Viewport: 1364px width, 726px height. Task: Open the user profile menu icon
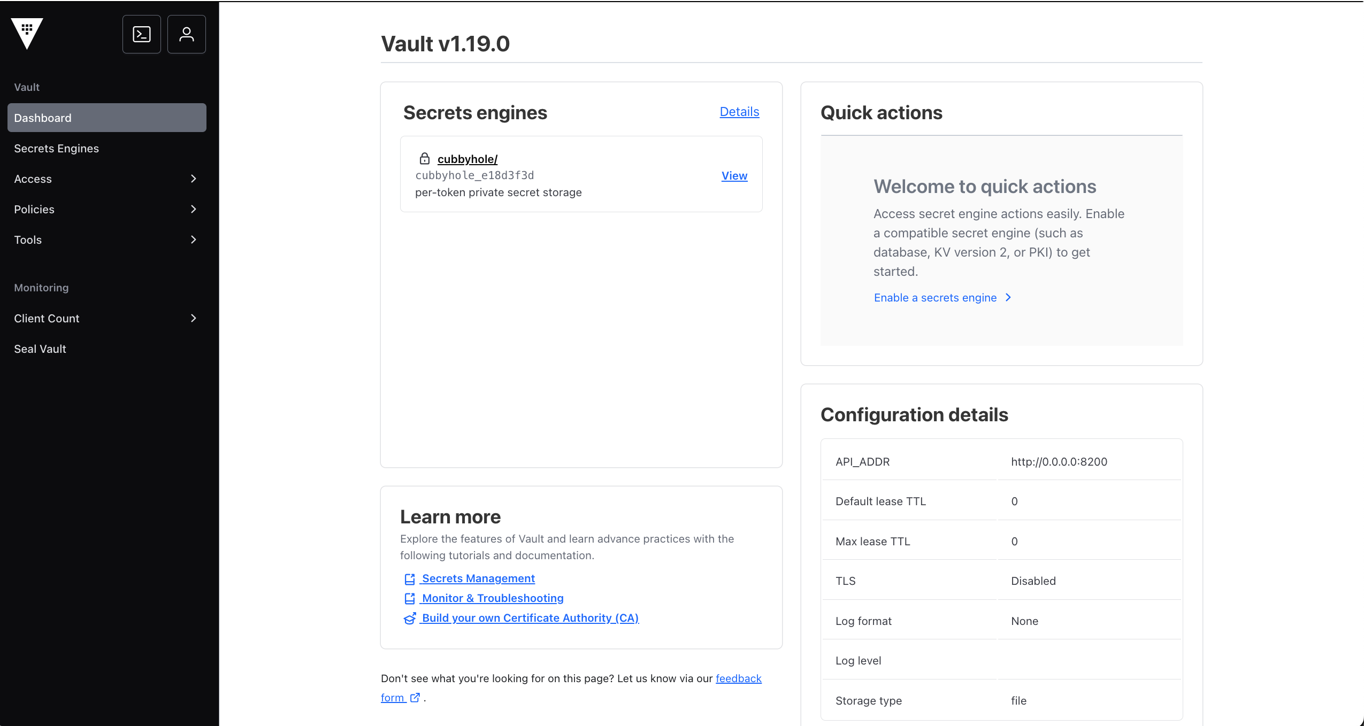187,34
